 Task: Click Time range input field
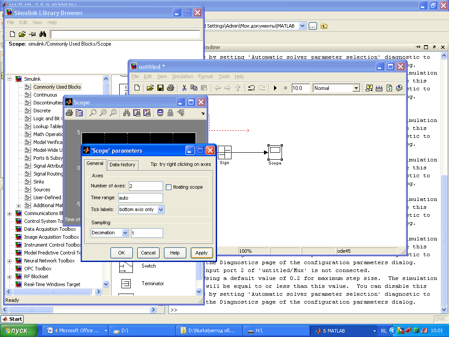click(141, 198)
